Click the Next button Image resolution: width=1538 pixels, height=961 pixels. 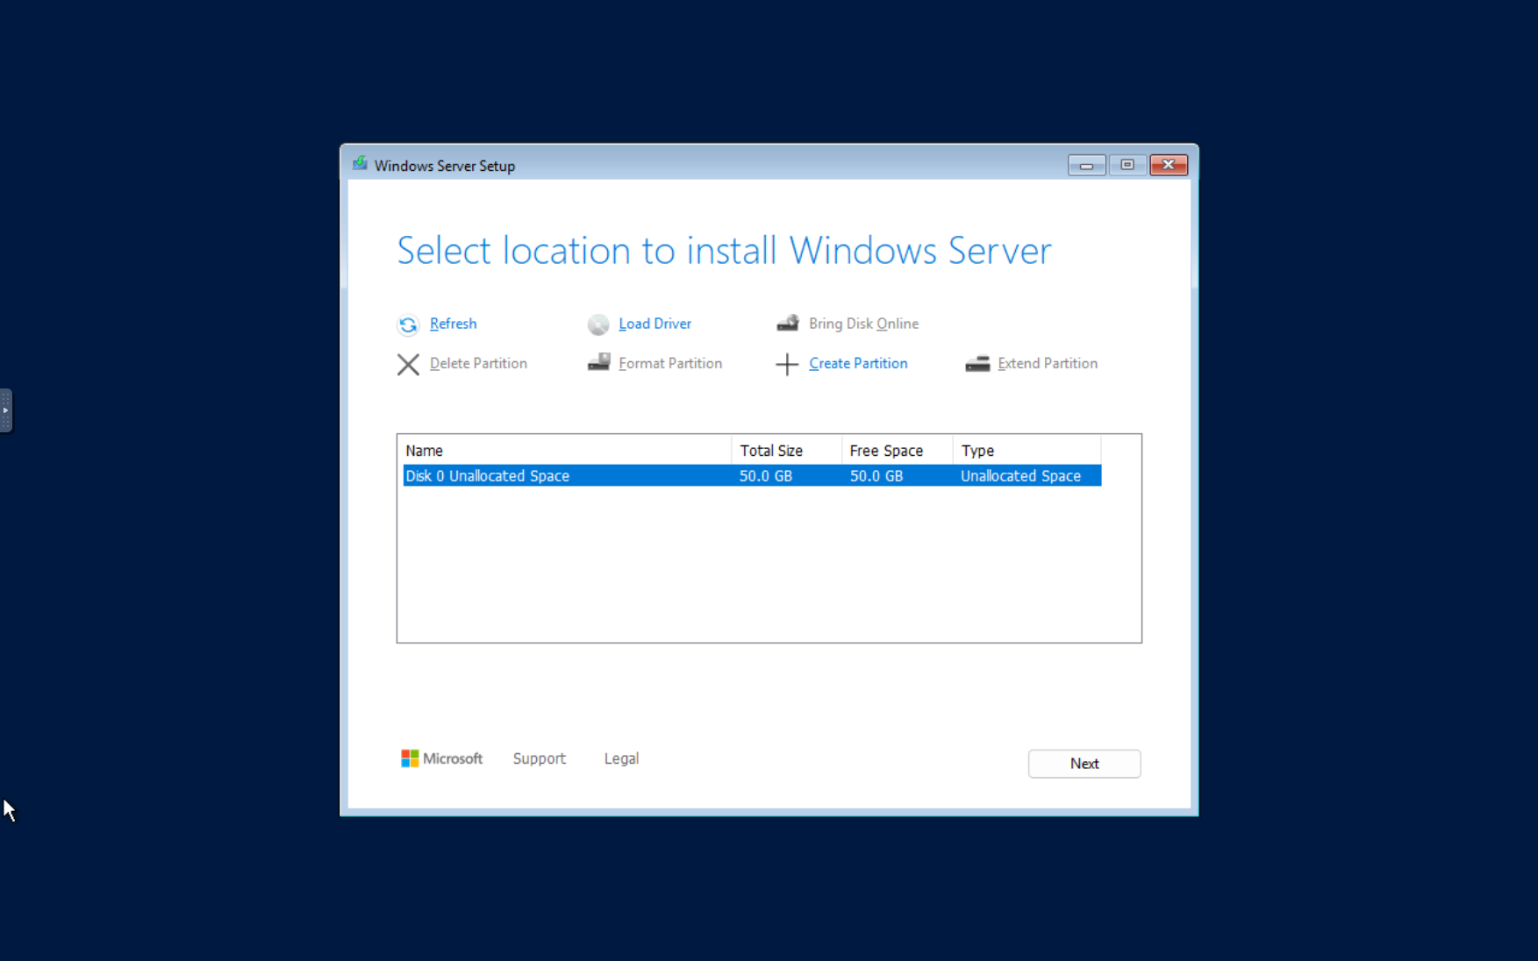1084,764
